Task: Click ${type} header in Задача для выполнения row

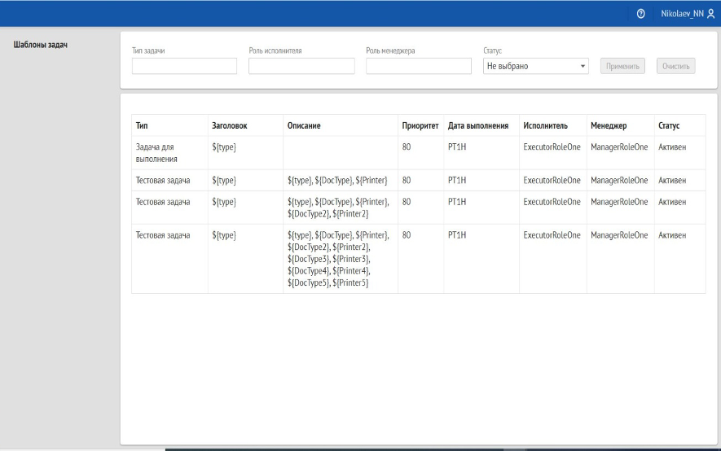Action: pyautogui.click(x=224, y=147)
